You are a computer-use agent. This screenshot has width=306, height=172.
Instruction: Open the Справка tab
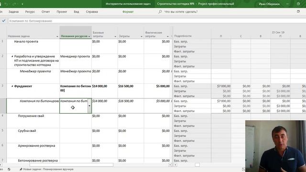click(x=92, y=11)
